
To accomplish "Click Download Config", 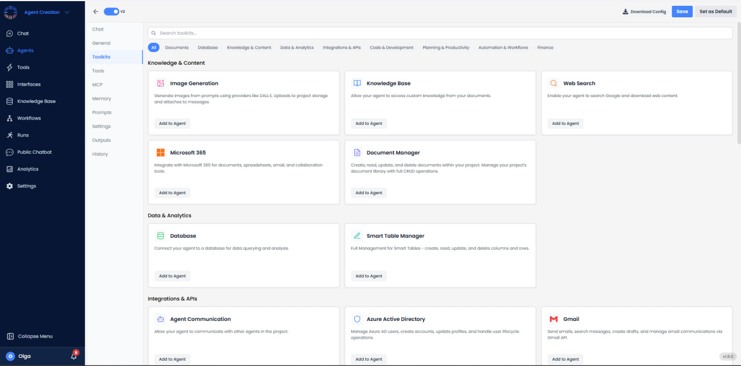I will 644,12.
